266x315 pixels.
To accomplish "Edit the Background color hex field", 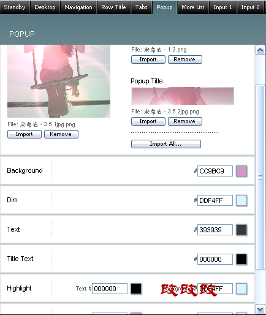I will click(x=215, y=171).
